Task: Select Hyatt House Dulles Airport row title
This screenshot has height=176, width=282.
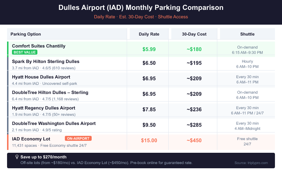Action: coord(41,77)
